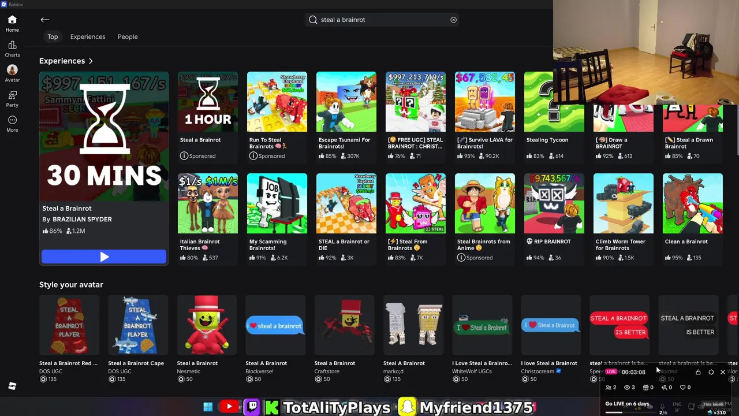
Task: Select the Top tab
Action: 53,37
